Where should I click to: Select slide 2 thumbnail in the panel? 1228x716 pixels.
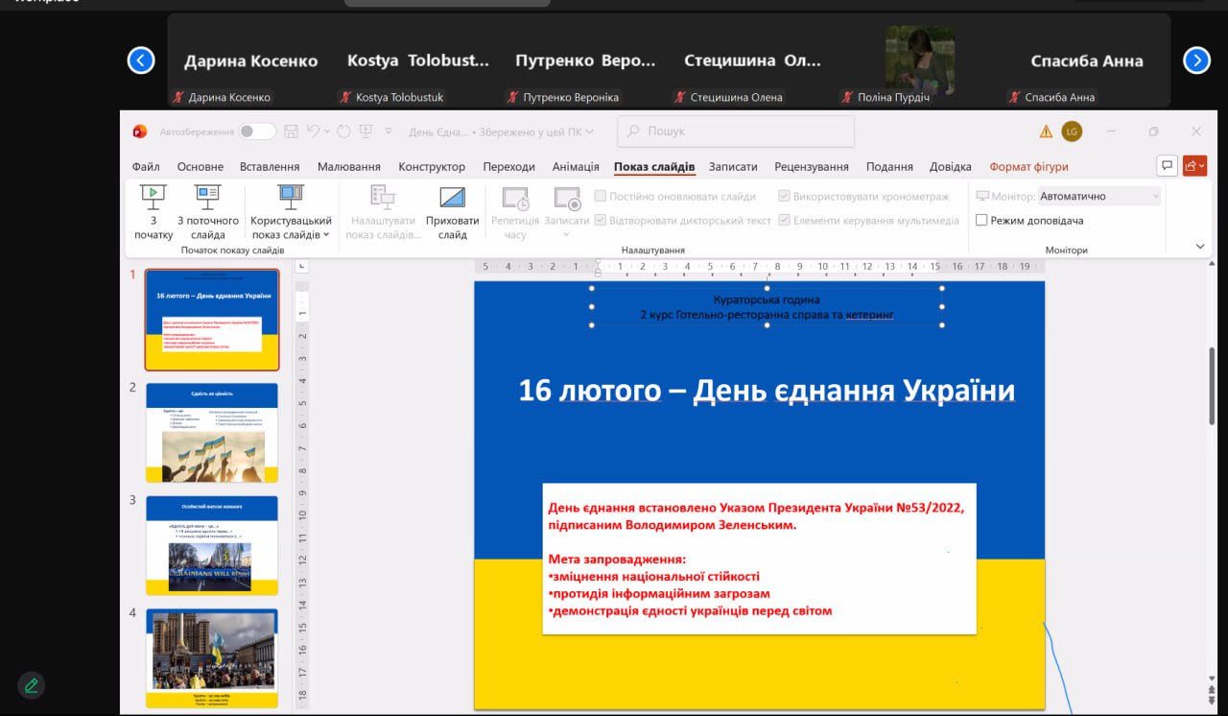click(212, 432)
